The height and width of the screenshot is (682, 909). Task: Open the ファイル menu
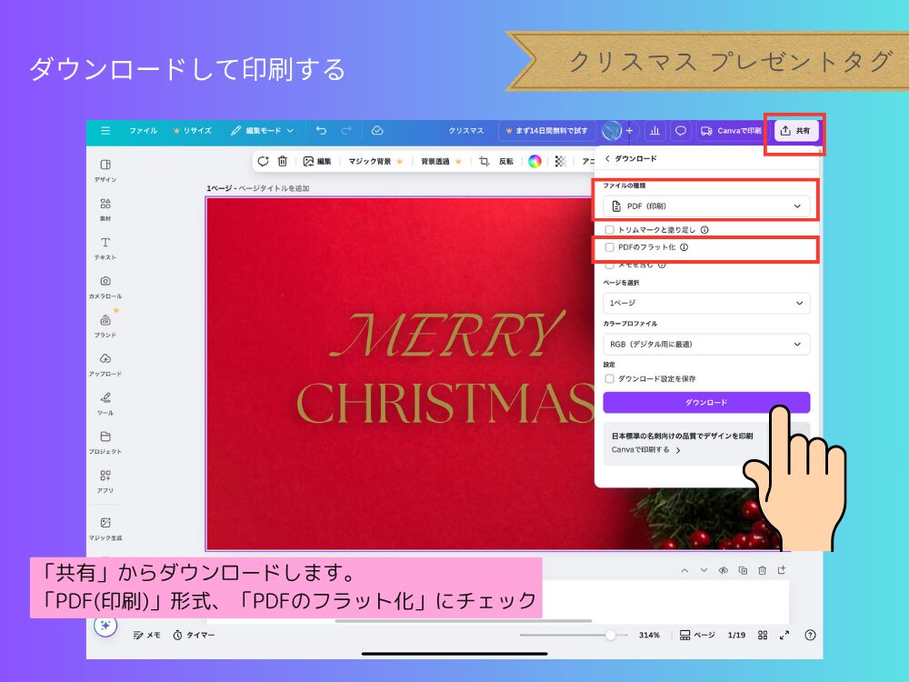tap(145, 130)
